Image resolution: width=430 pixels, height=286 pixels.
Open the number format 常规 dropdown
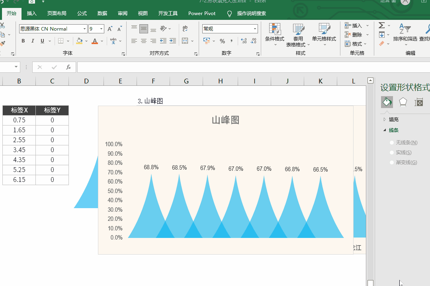tap(255, 29)
